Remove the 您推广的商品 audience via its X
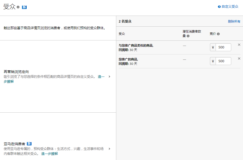 pyautogui.click(x=239, y=58)
